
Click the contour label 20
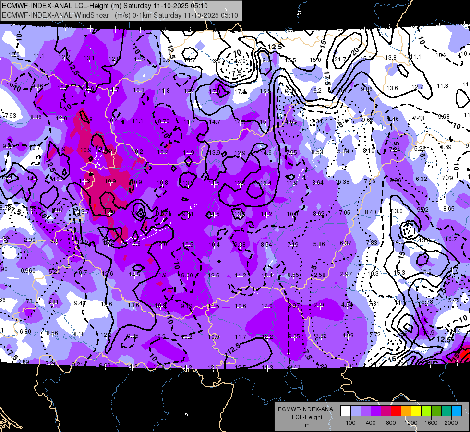[355, 51]
